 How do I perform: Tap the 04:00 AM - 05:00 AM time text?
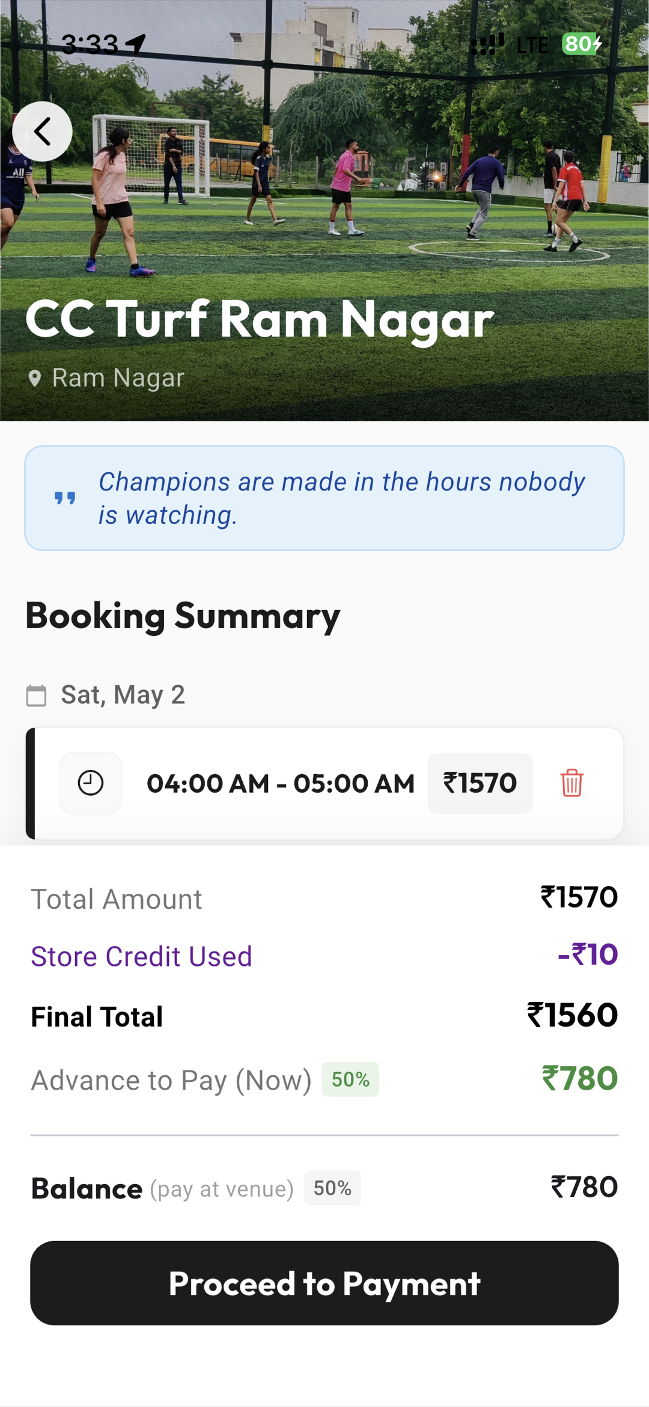pos(281,784)
